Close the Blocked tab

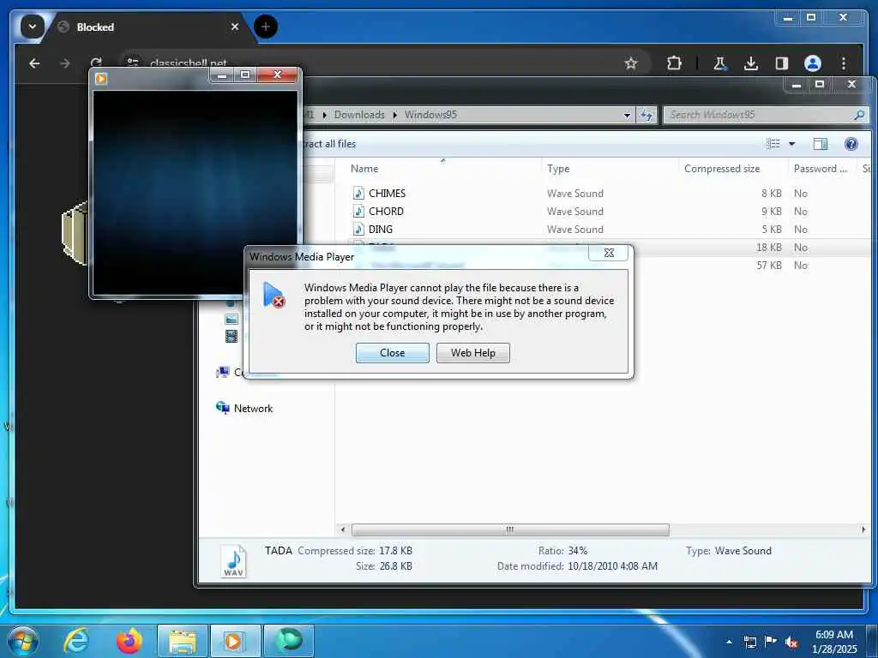coord(235,27)
